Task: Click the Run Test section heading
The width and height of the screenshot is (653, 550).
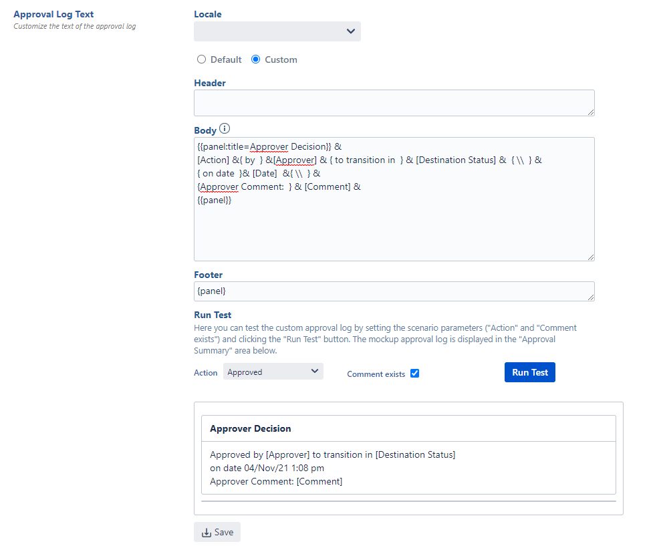Action: click(213, 315)
